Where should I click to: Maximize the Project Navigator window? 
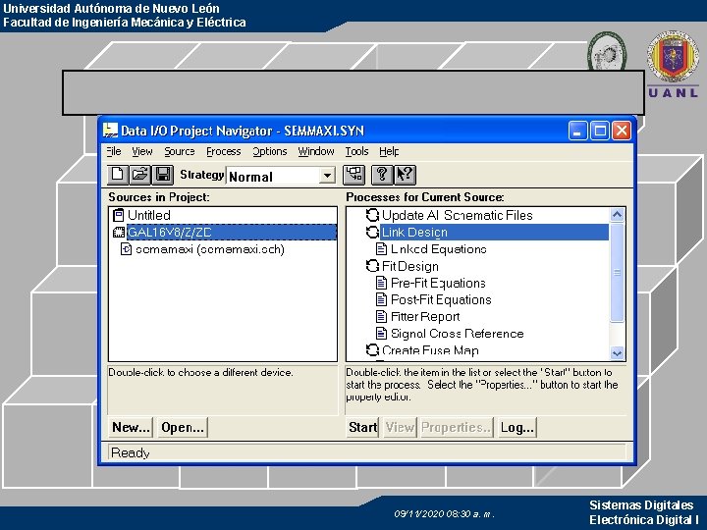pos(600,131)
